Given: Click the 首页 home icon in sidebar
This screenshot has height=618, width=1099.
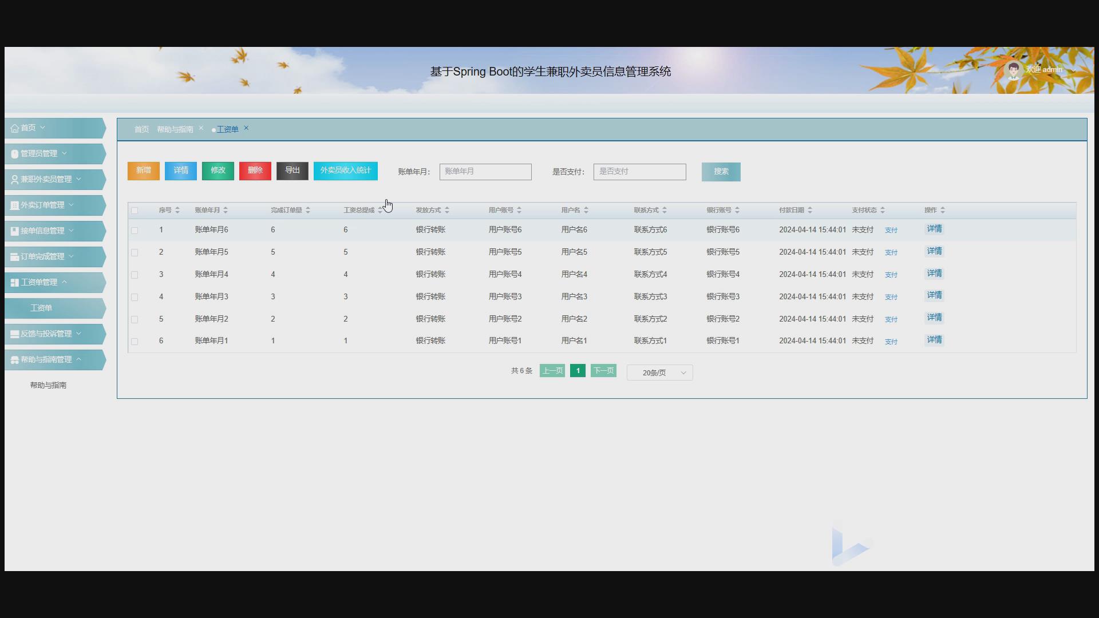Looking at the screenshot, I should pyautogui.click(x=15, y=128).
